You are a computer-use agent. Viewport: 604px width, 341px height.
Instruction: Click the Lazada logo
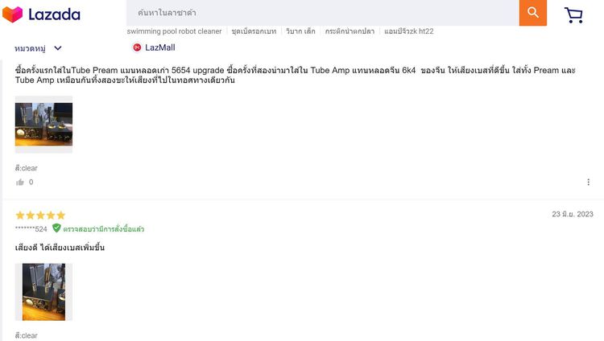click(45, 14)
